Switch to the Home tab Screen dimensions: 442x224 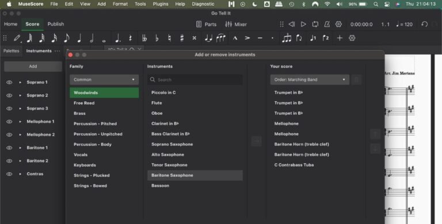click(11, 24)
